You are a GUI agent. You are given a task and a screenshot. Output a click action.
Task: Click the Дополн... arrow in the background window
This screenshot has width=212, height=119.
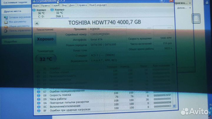coord(190,8)
